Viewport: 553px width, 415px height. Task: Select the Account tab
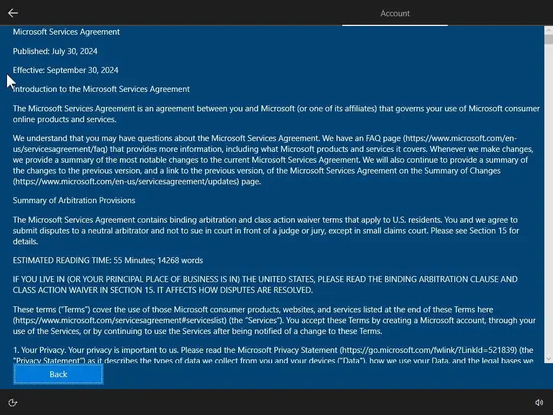(395, 14)
